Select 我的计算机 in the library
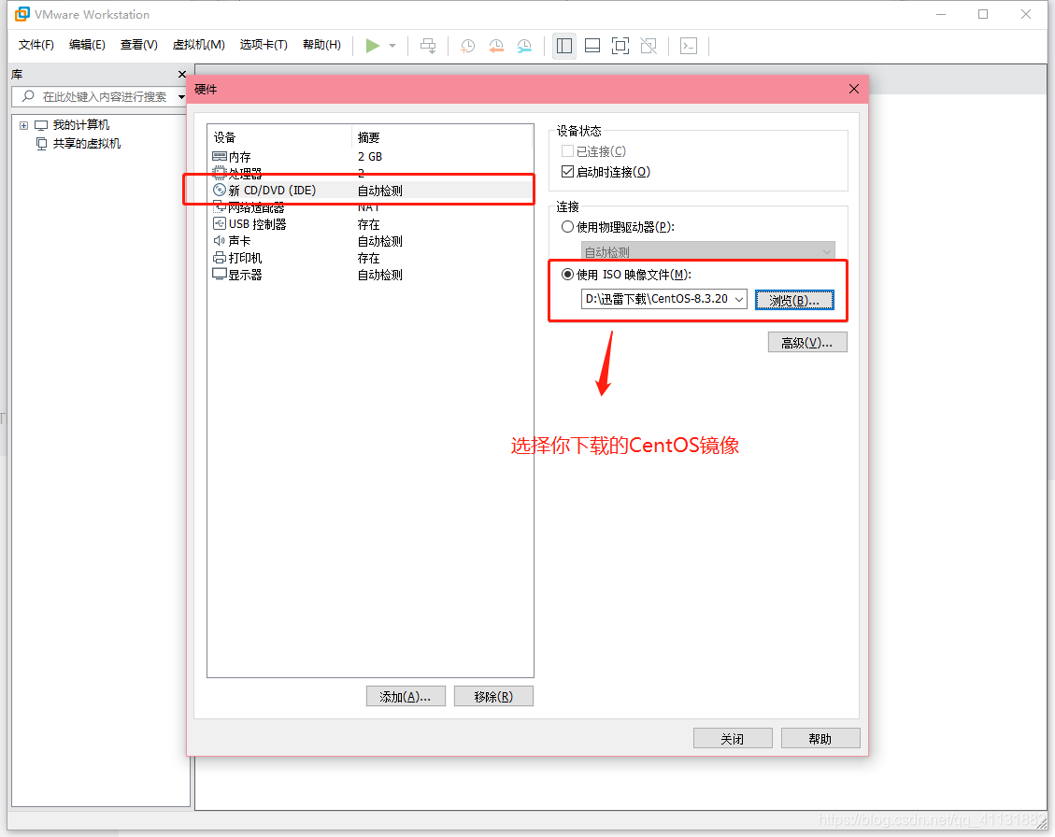 (80, 125)
